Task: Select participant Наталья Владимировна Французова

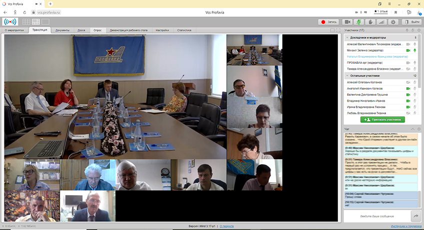Action: (x=377, y=57)
